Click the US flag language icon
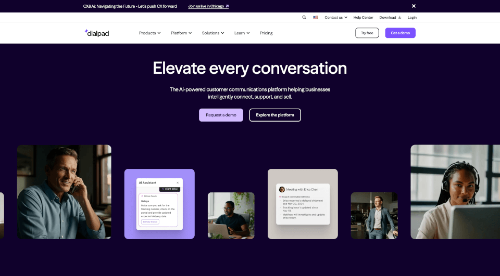This screenshot has width=500, height=276. click(316, 18)
